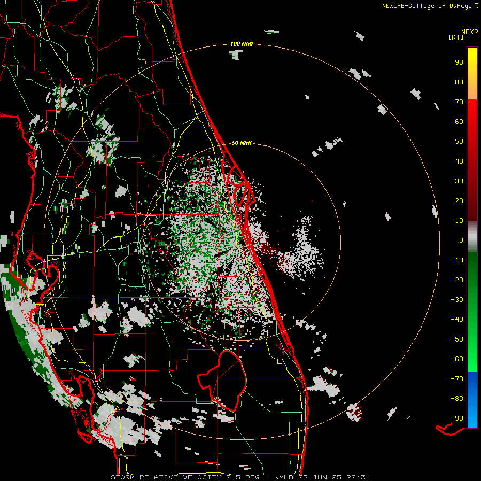Select the -10 value on the velocity scale
The image size is (481, 481).
[457, 260]
